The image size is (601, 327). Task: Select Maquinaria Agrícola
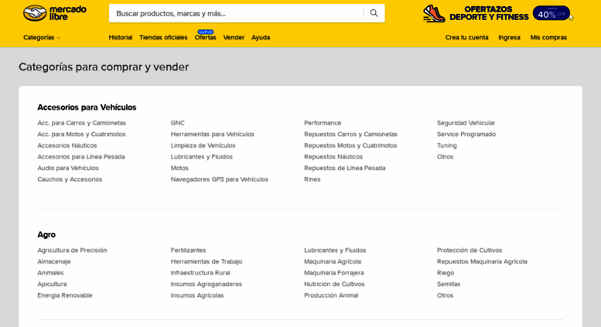[x=333, y=261]
